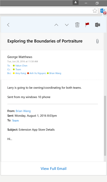
Task: Open the Outlook extension icon with badge 2
Action: click(103, 11)
